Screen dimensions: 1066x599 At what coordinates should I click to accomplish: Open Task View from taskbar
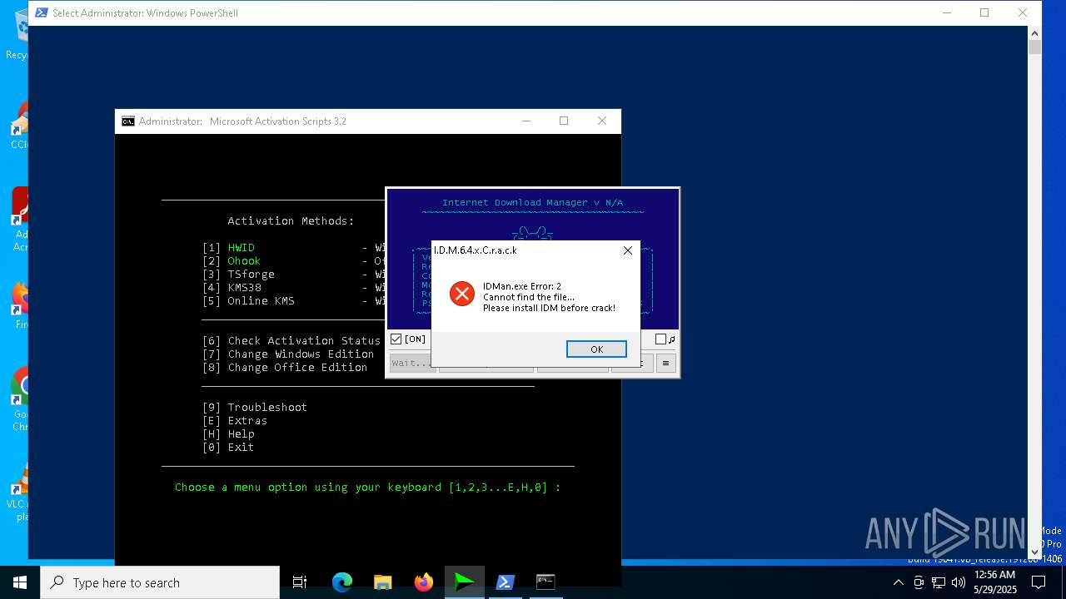pyautogui.click(x=300, y=582)
